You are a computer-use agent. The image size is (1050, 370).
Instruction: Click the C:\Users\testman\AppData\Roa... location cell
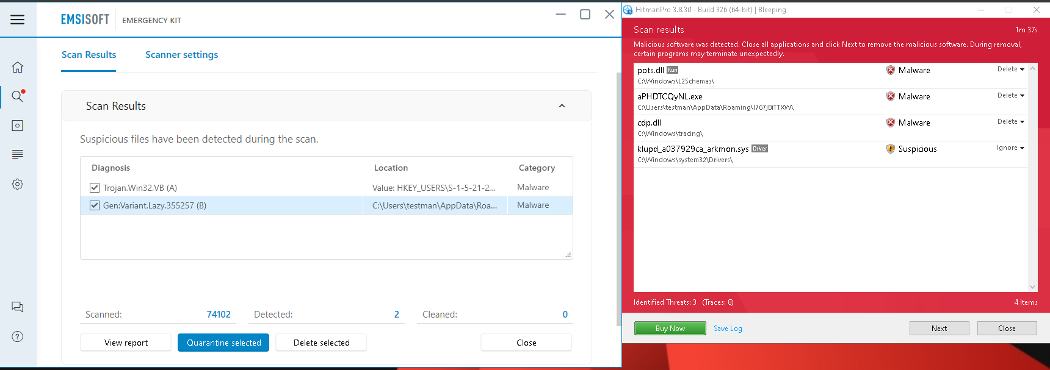[x=435, y=205]
